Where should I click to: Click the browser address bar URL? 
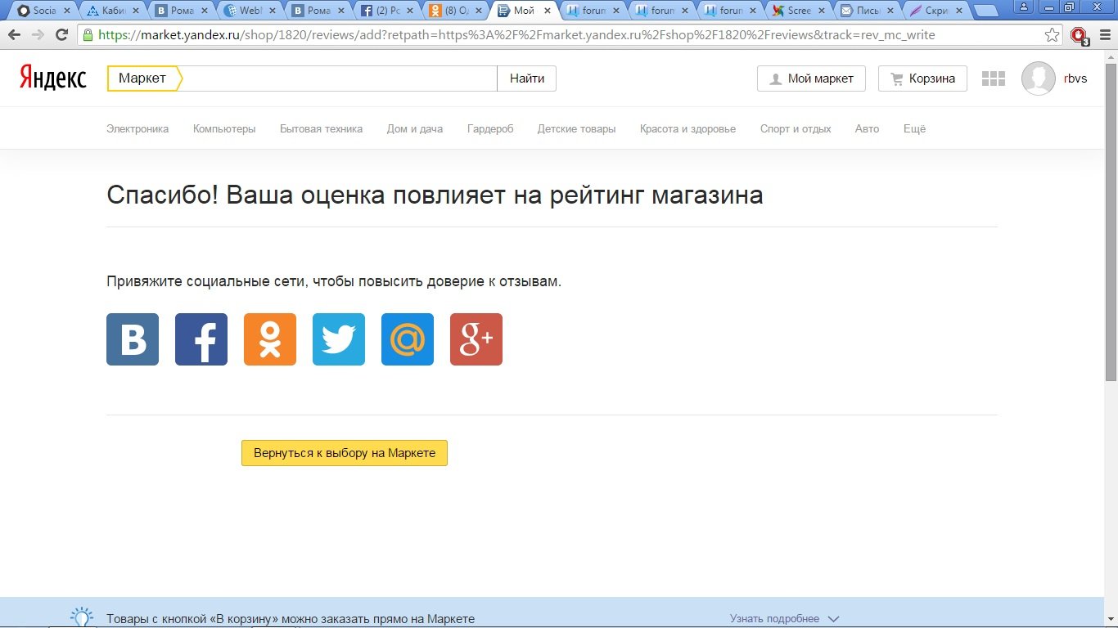pyautogui.click(x=516, y=35)
